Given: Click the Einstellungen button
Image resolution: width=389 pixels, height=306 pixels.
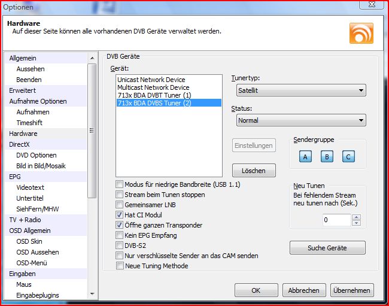Looking at the screenshot, I should click(x=254, y=146).
